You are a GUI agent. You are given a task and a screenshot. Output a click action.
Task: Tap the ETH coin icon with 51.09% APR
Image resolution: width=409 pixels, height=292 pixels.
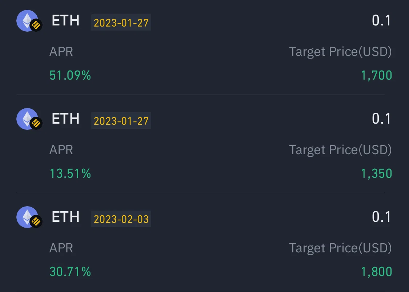pyautogui.click(x=29, y=21)
